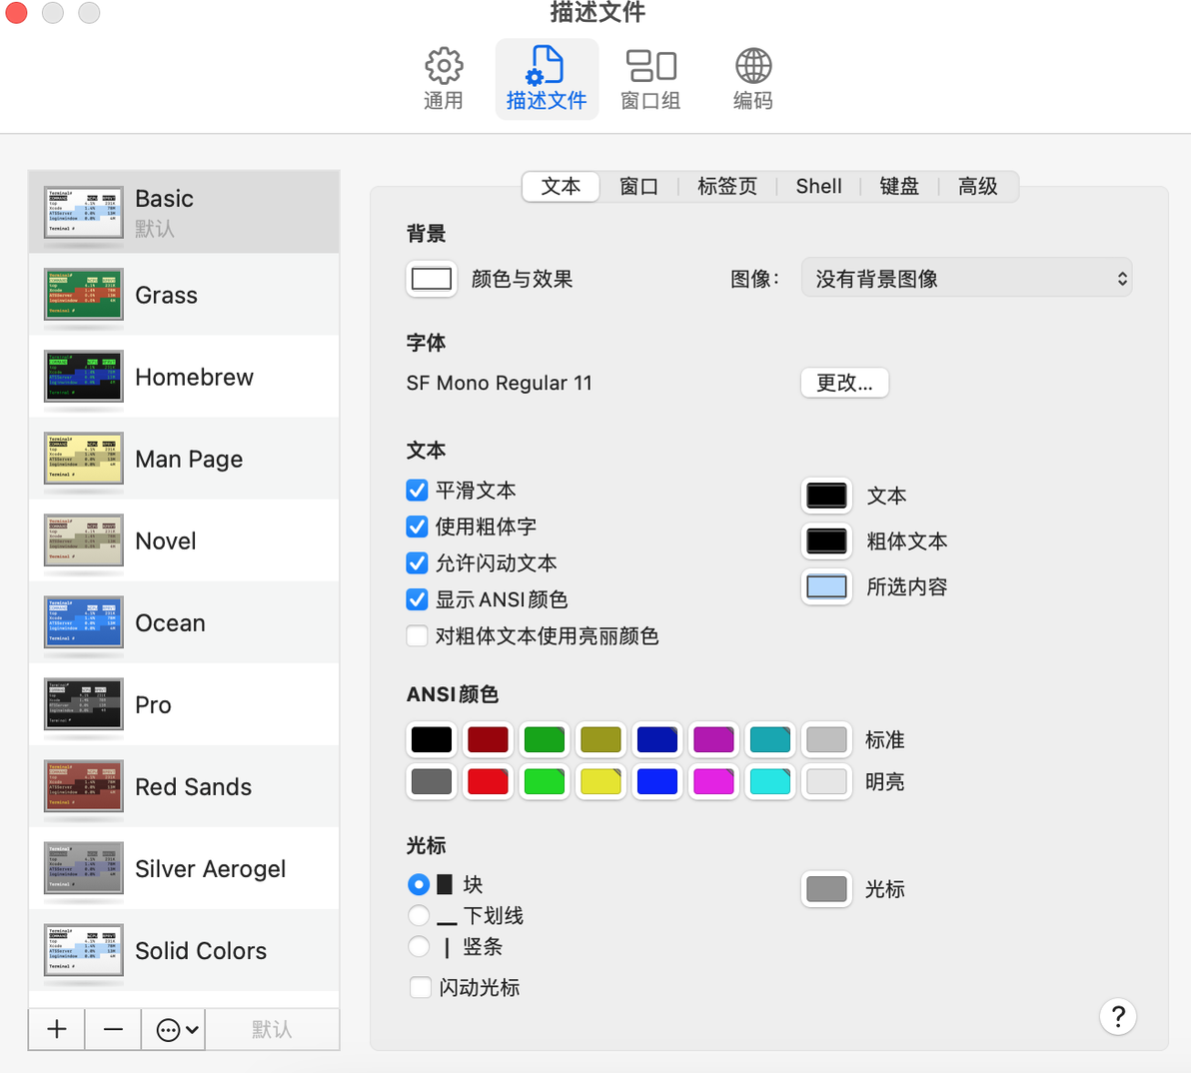Expand the ellipsis action menu below profiles
The image size is (1191, 1073).
point(174,1029)
